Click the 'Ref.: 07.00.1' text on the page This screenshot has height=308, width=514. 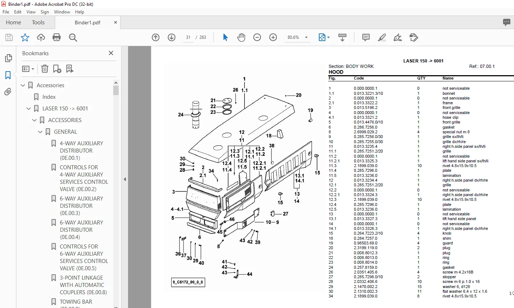tap(482, 66)
